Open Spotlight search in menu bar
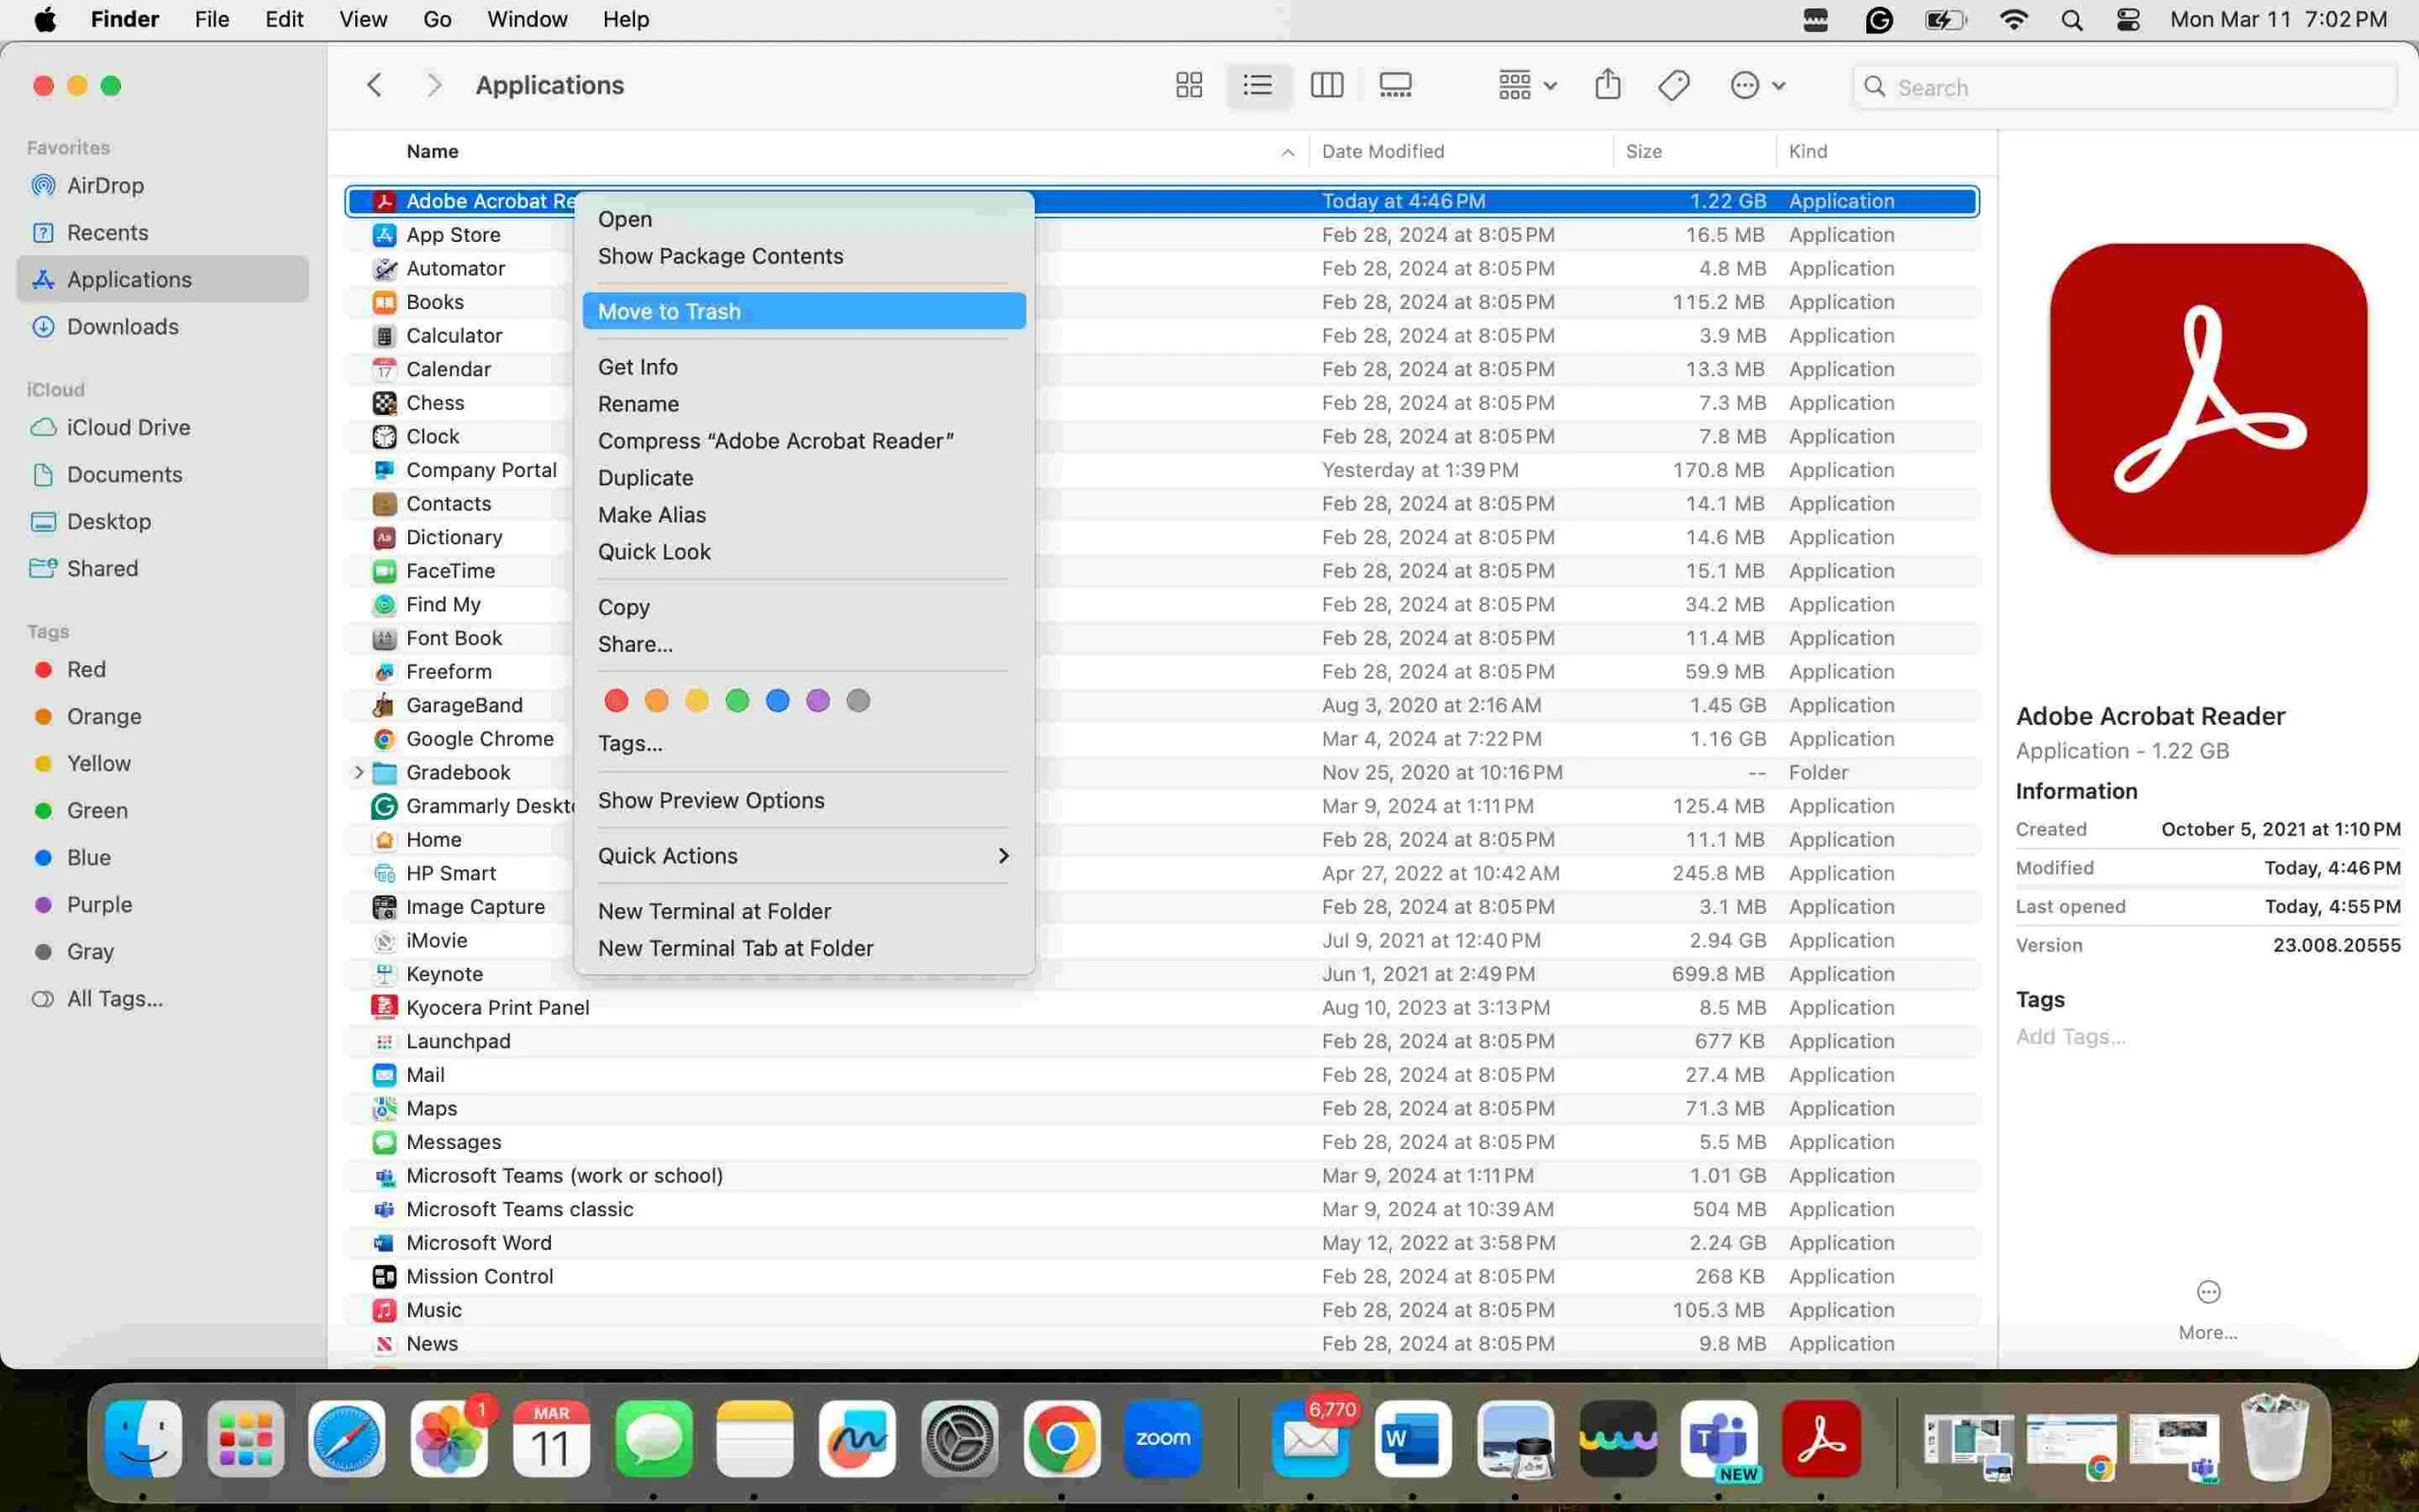The image size is (2419, 1512). (x=2071, y=20)
